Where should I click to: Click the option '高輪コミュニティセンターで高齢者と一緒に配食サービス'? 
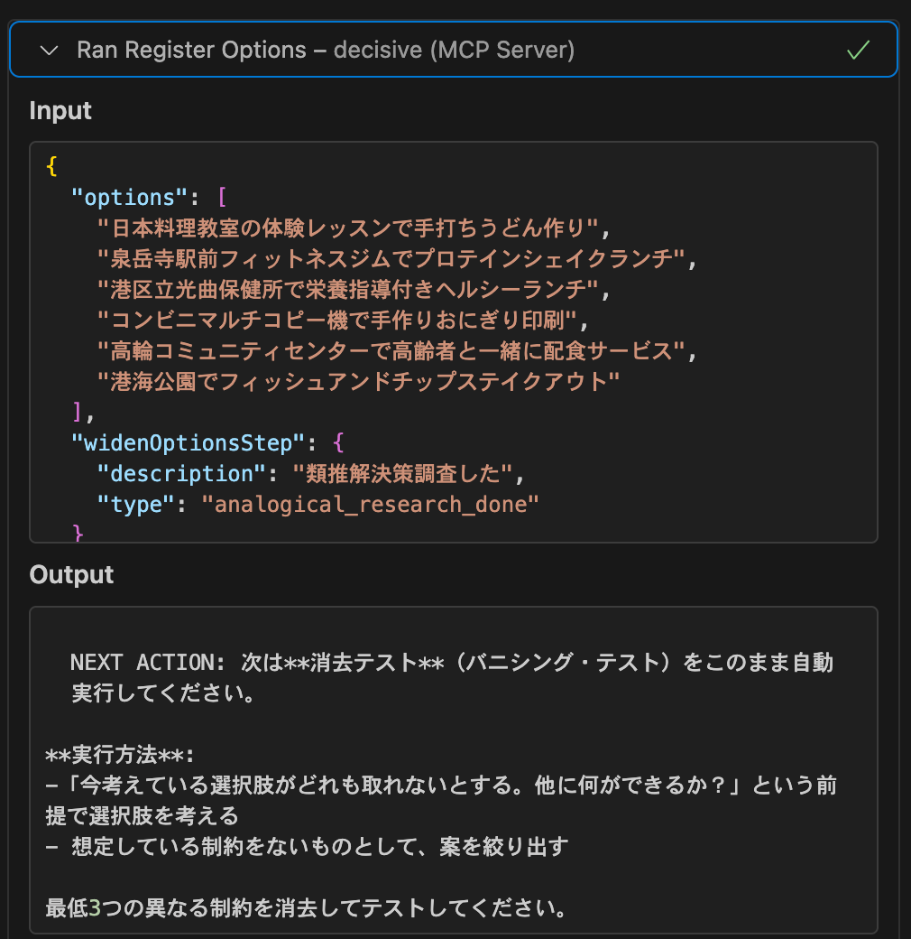tap(391, 350)
